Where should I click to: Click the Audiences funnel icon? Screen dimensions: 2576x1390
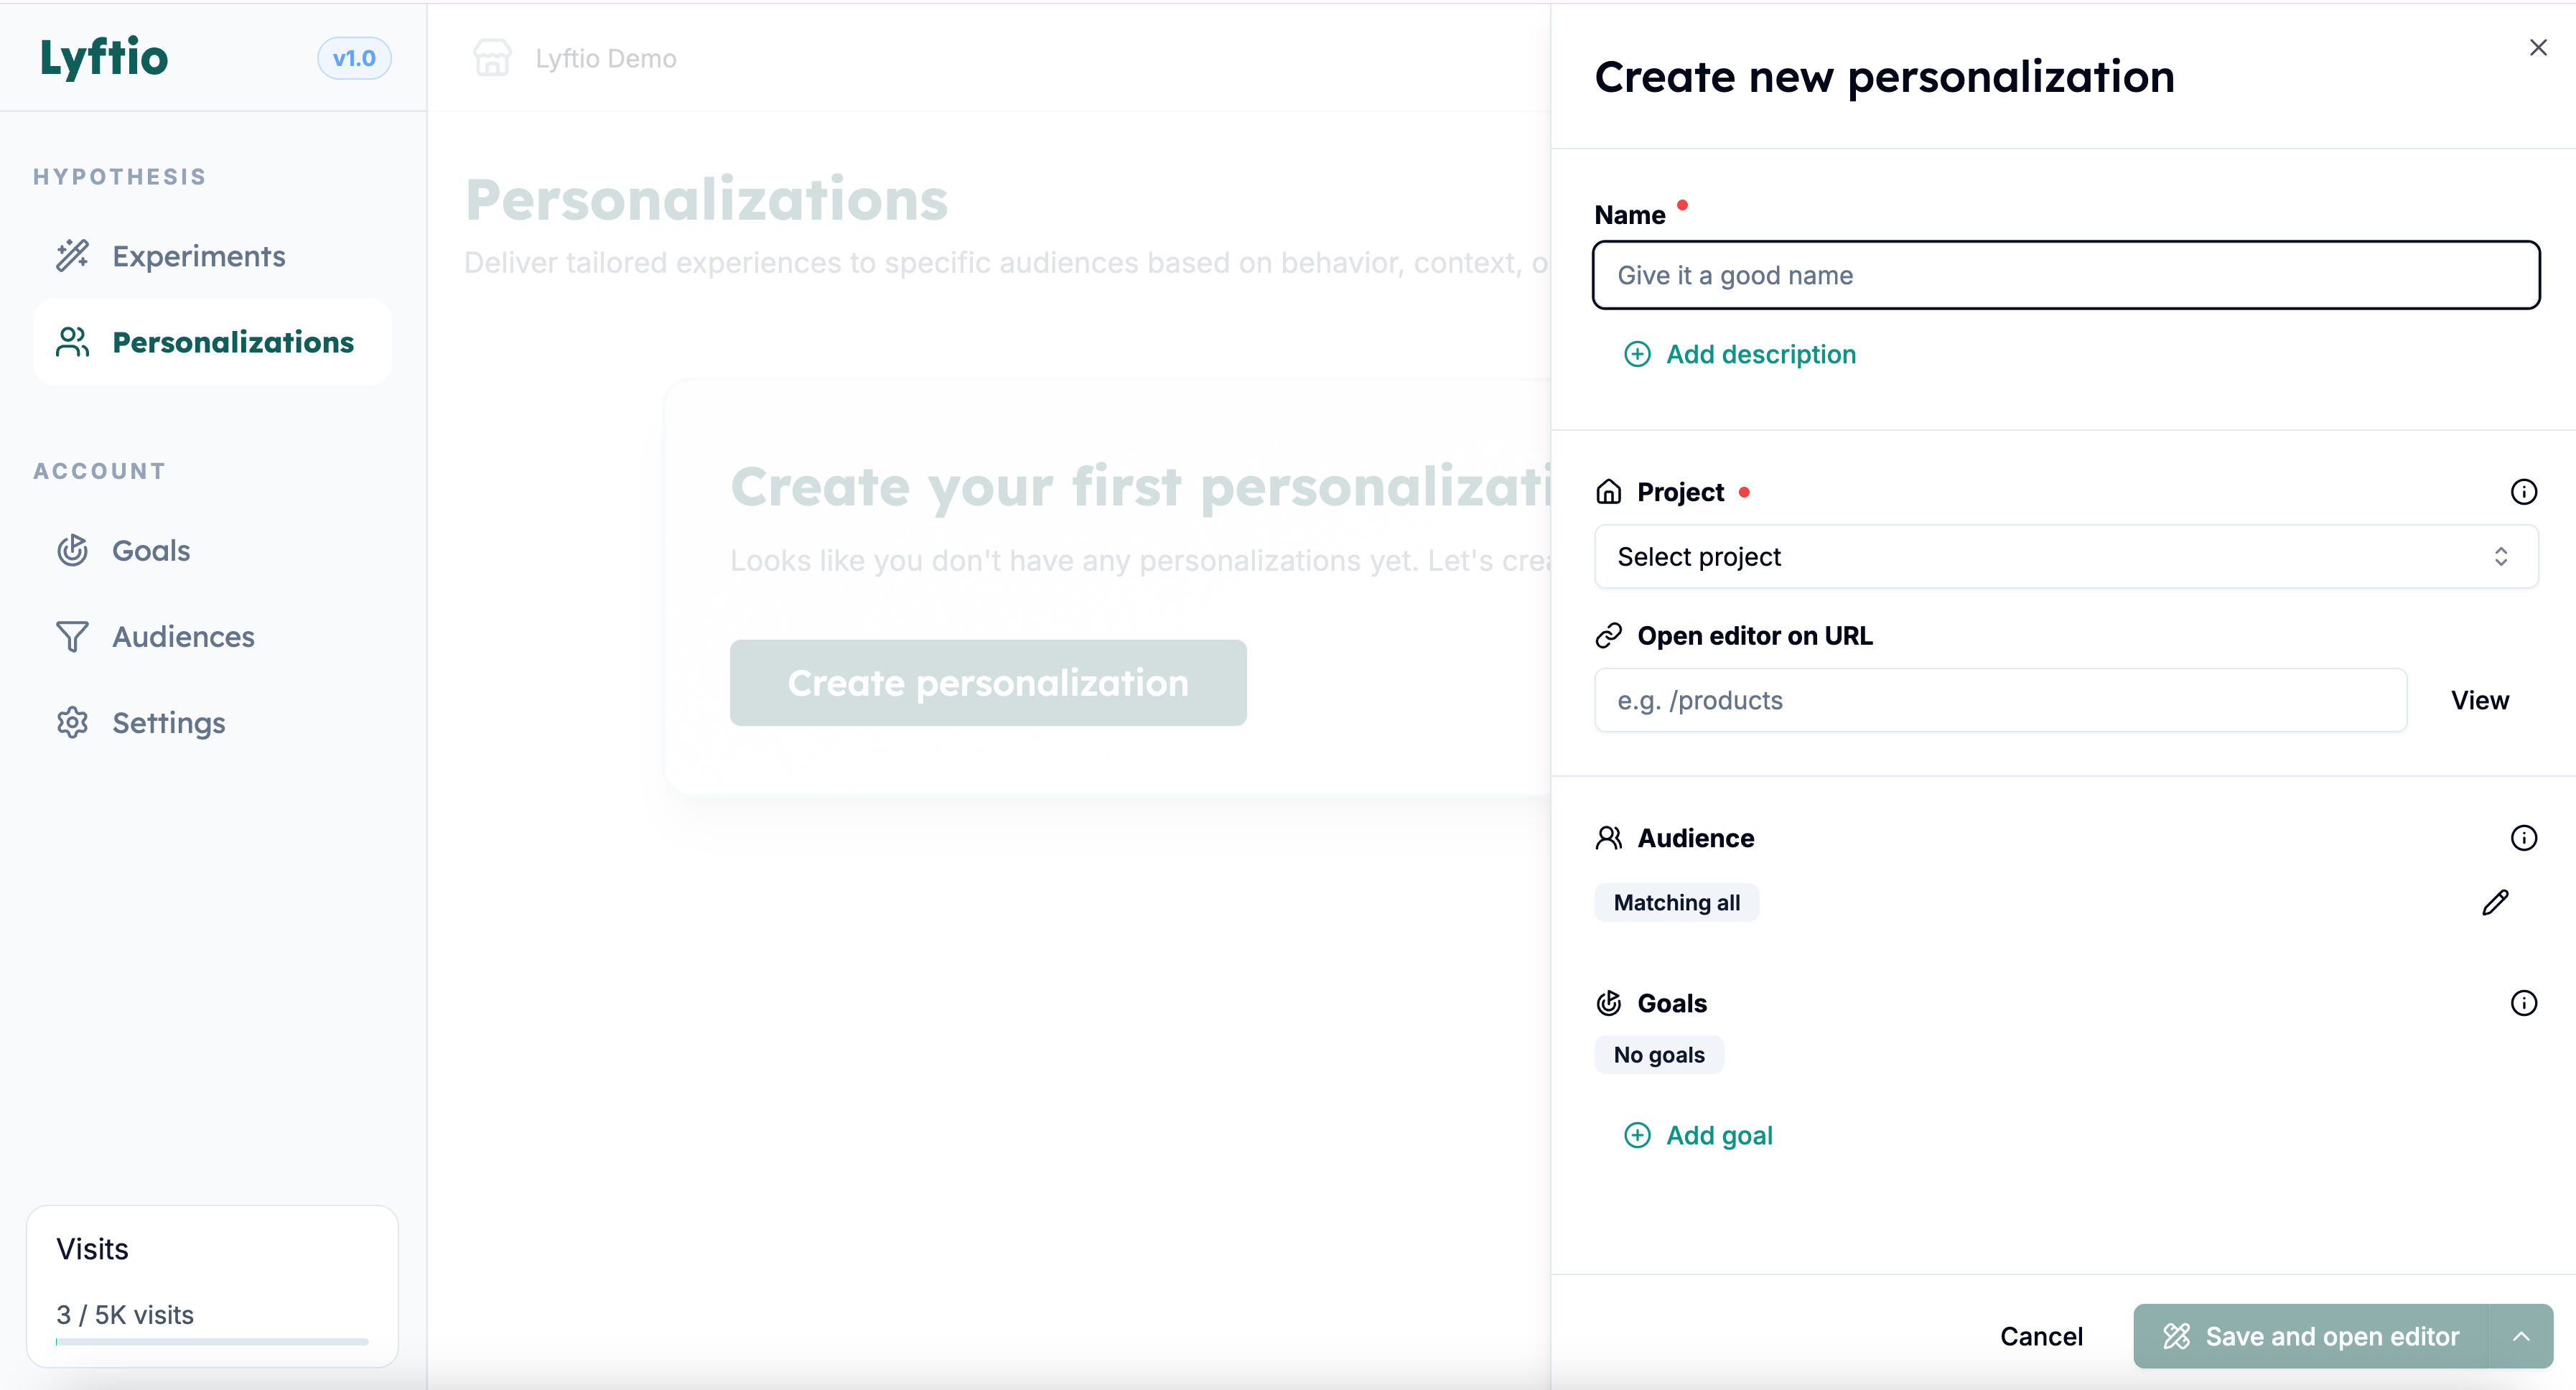tap(72, 637)
